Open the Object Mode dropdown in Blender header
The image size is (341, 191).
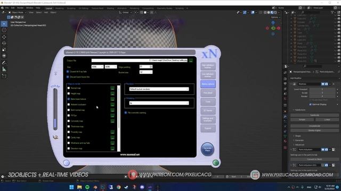pyautogui.click(x=17, y=12)
